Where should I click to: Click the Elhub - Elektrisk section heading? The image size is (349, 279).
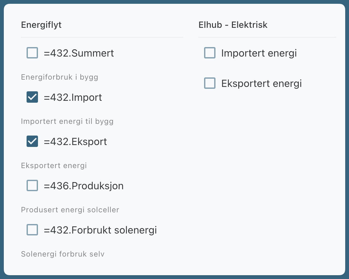233,25
